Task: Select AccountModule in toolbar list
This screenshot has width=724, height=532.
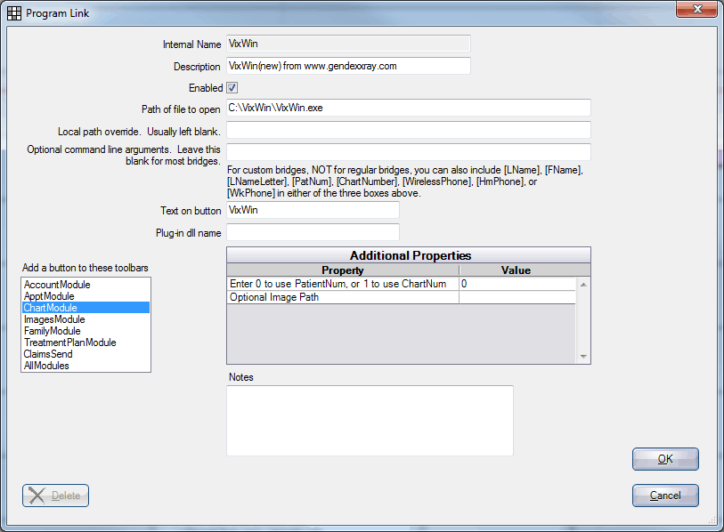Action: click(x=85, y=285)
